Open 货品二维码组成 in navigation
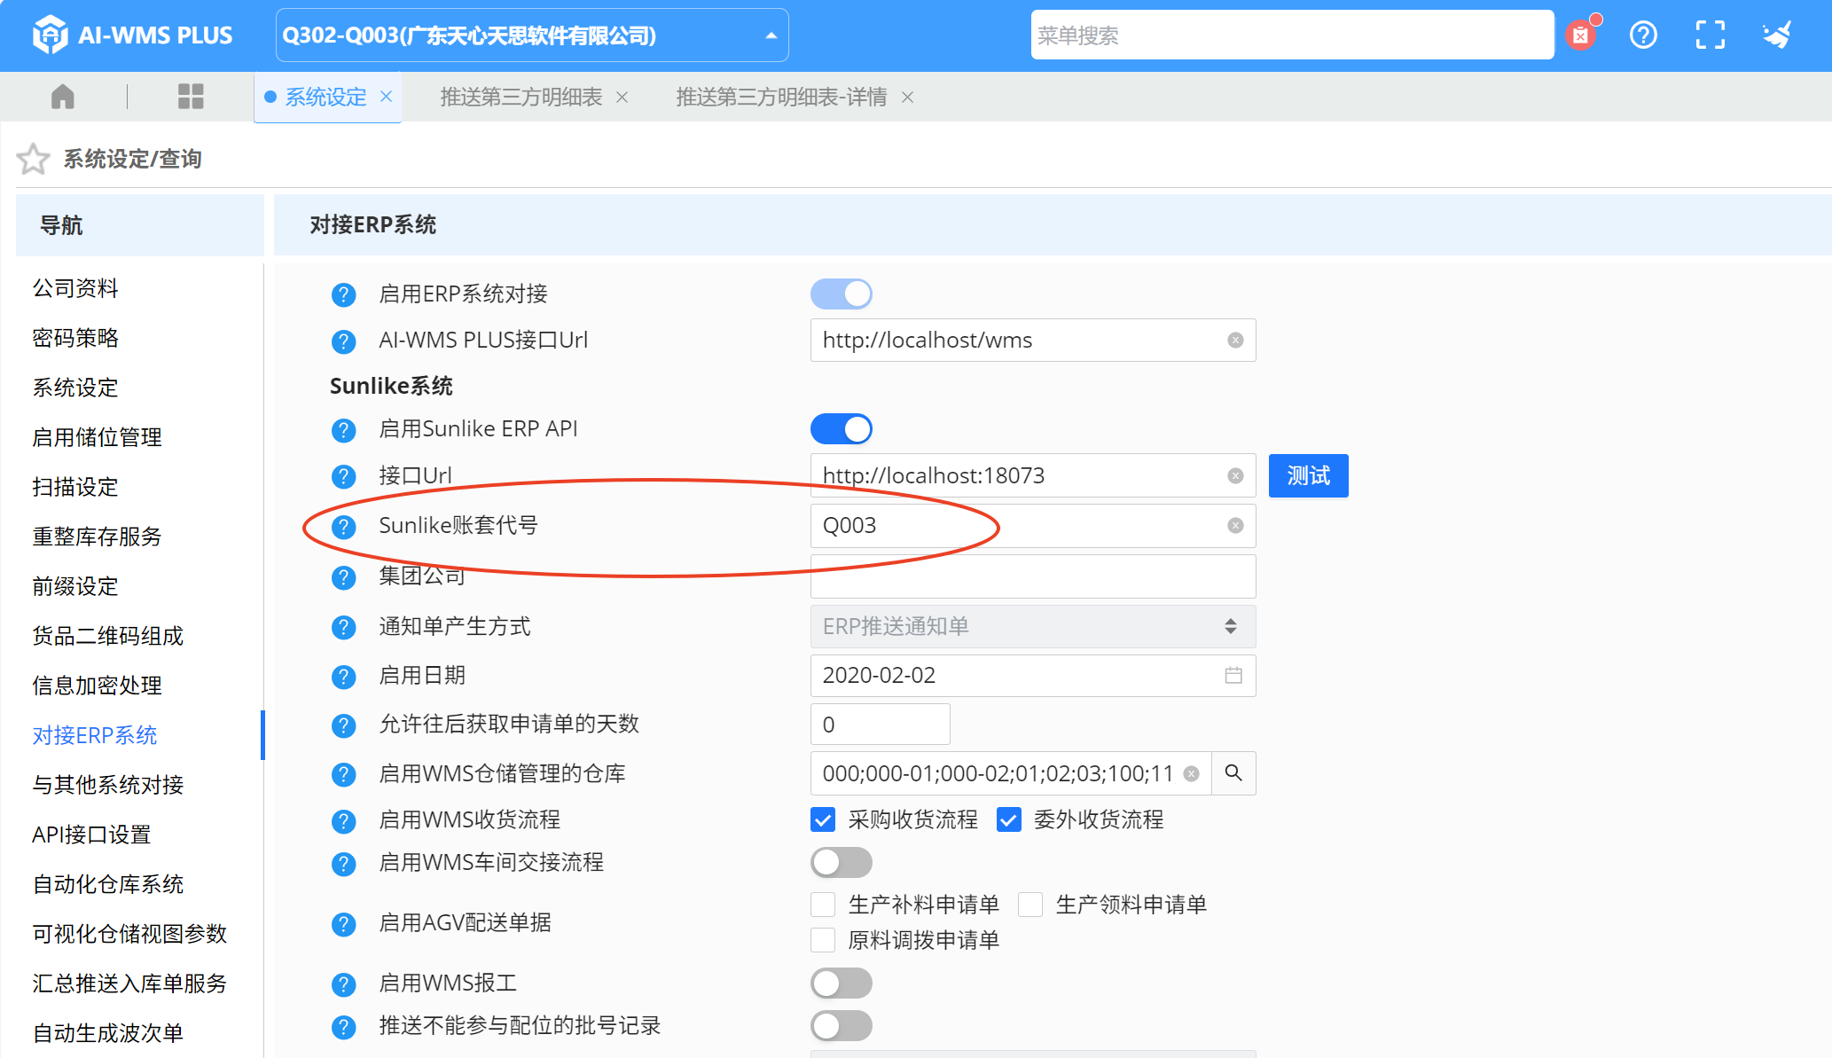Image resolution: width=1832 pixels, height=1058 pixels. click(107, 636)
